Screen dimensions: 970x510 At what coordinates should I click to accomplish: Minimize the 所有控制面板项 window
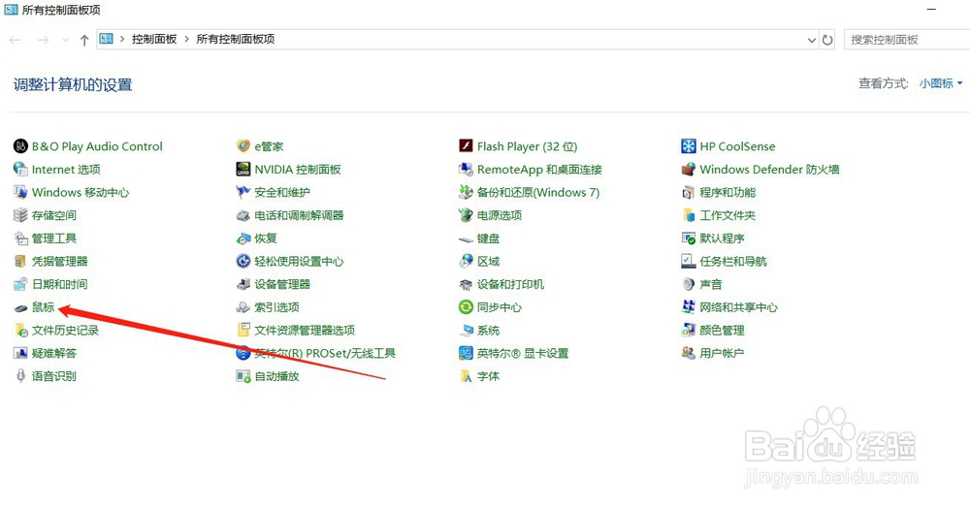tap(931, 10)
